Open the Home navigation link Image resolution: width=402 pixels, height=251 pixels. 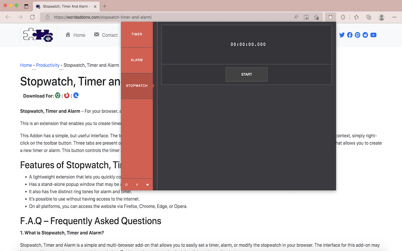coord(75,35)
